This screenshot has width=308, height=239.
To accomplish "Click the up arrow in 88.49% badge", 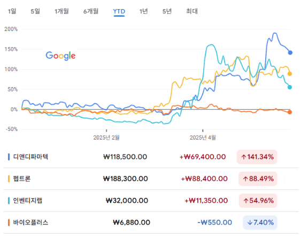I will pos(245,179).
